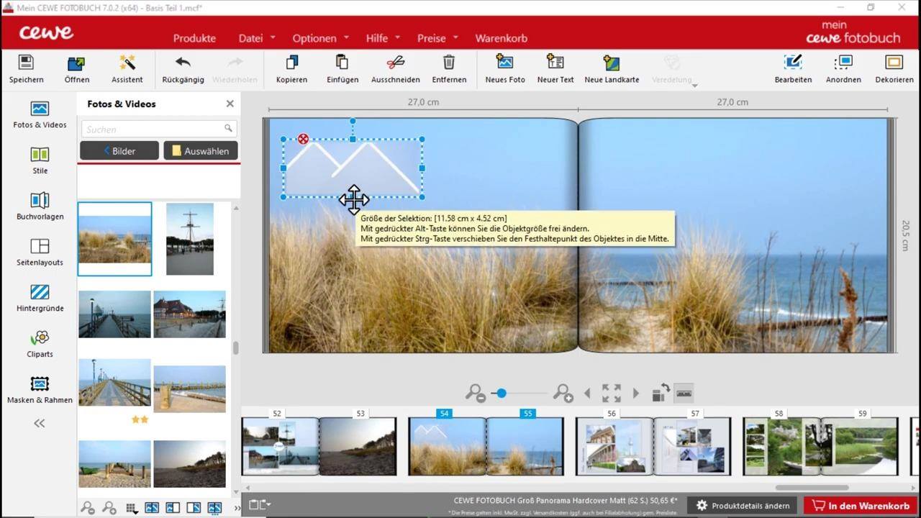Browse Cliparts in the sidebar

click(40, 345)
